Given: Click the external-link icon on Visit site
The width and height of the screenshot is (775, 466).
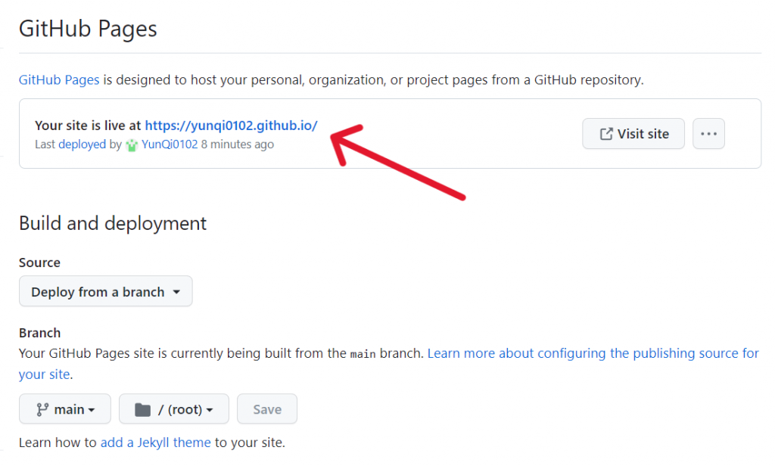Looking at the screenshot, I should (606, 134).
